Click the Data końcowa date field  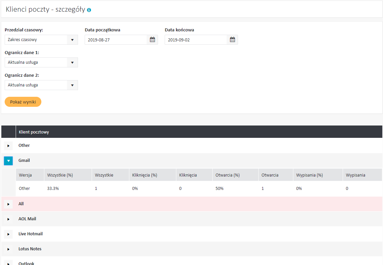[x=196, y=40]
